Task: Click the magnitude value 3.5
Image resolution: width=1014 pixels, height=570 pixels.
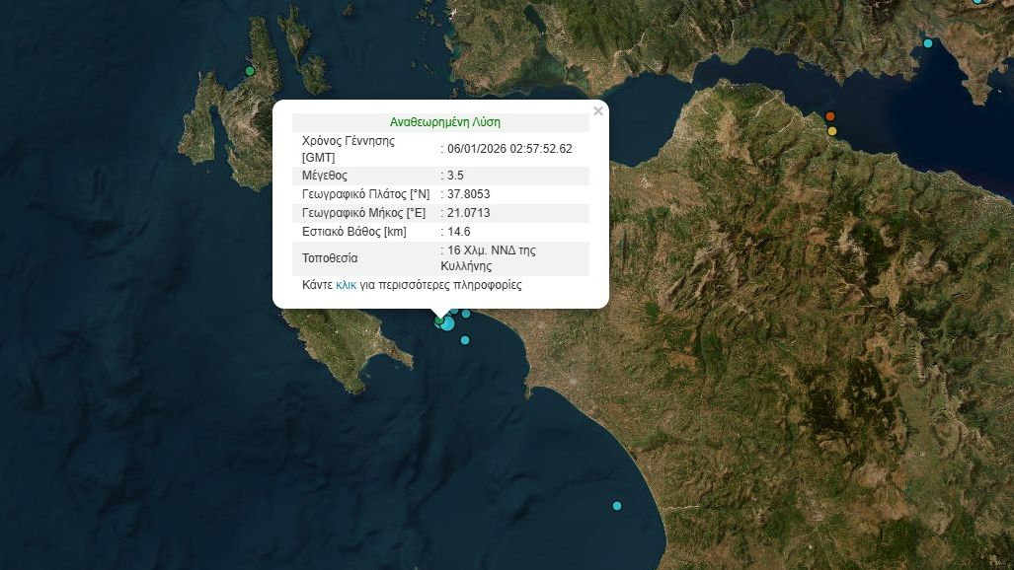Action: click(x=455, y=176)
